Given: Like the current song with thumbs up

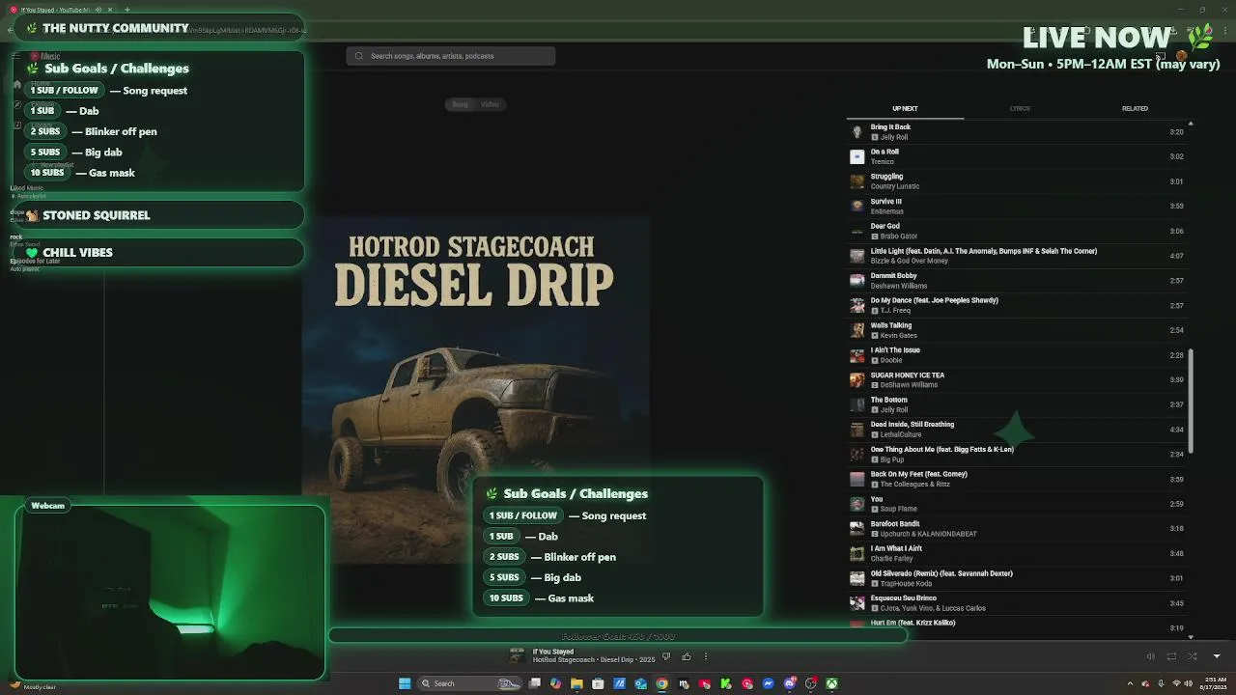Looking at the screenshot, I should pos(687,656).
